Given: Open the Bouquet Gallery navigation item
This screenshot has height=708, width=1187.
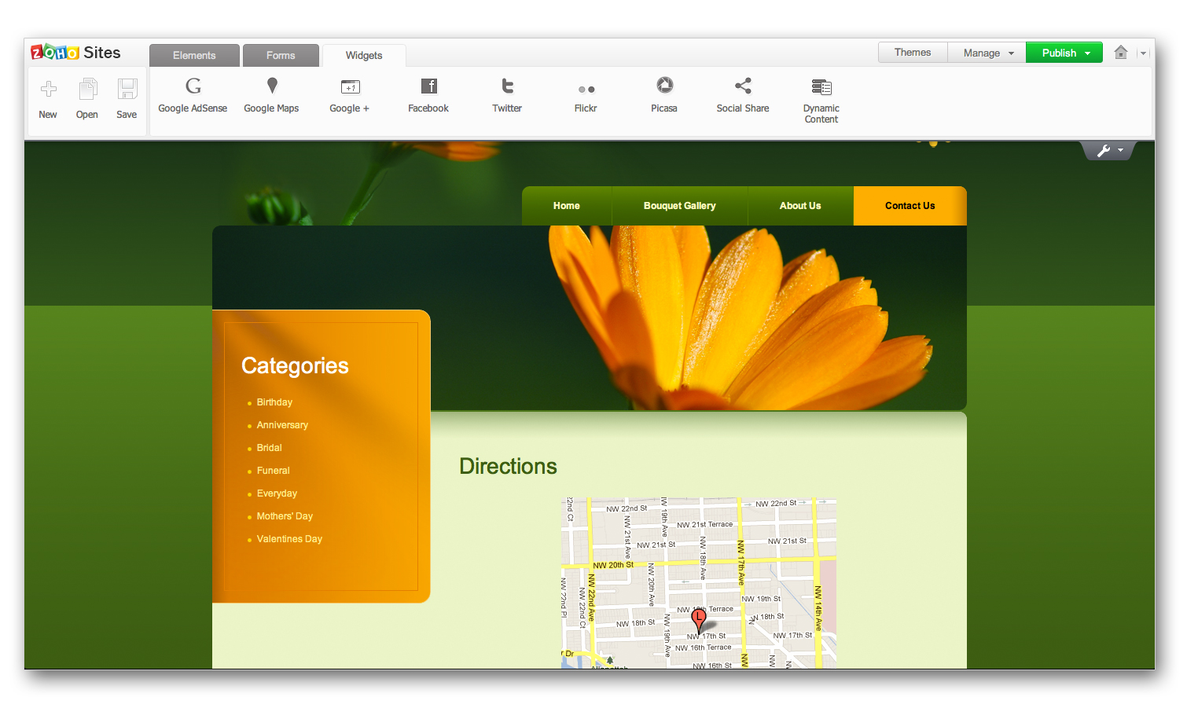Looking at the screenshot, I should [680, 206].
